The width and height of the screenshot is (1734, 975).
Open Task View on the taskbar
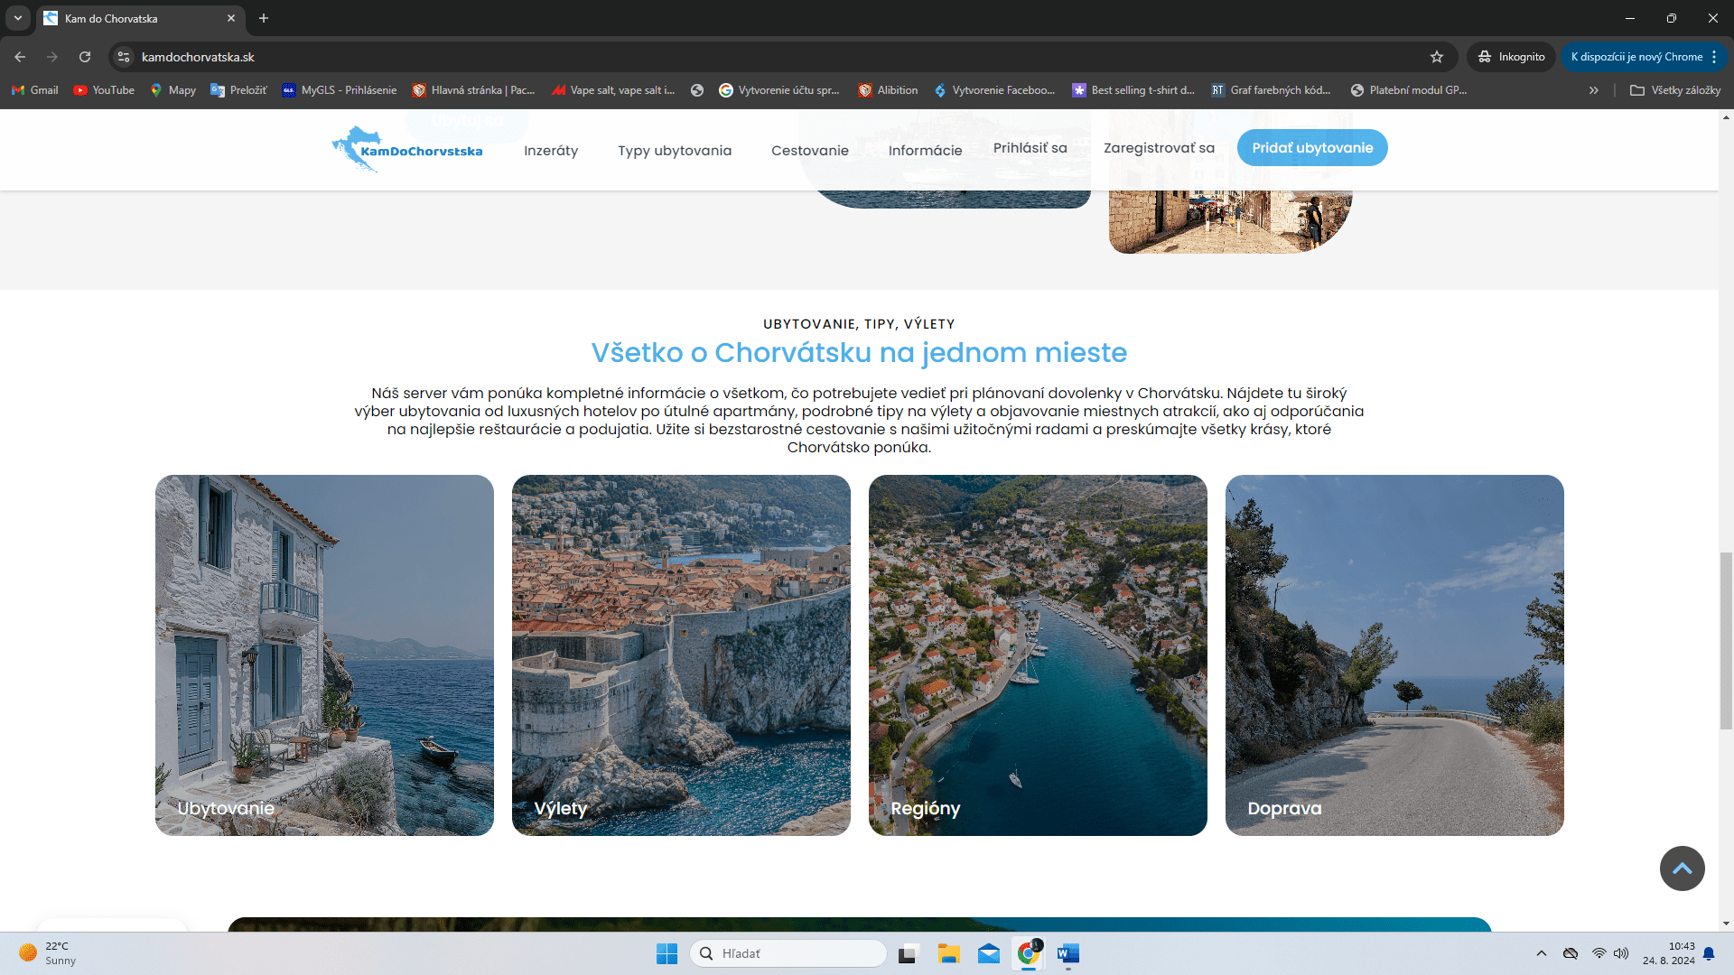tap(908, 953)
